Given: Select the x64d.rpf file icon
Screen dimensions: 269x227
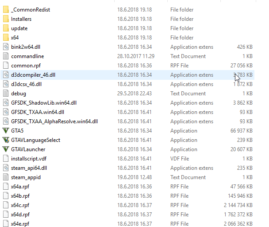Looking at the screenshot, I should 6,214.
